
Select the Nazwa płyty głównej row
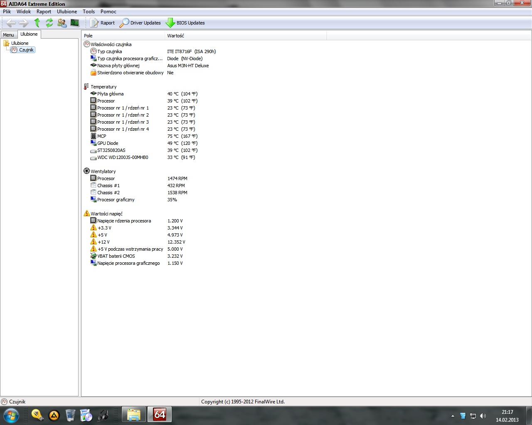click(150, 66)
